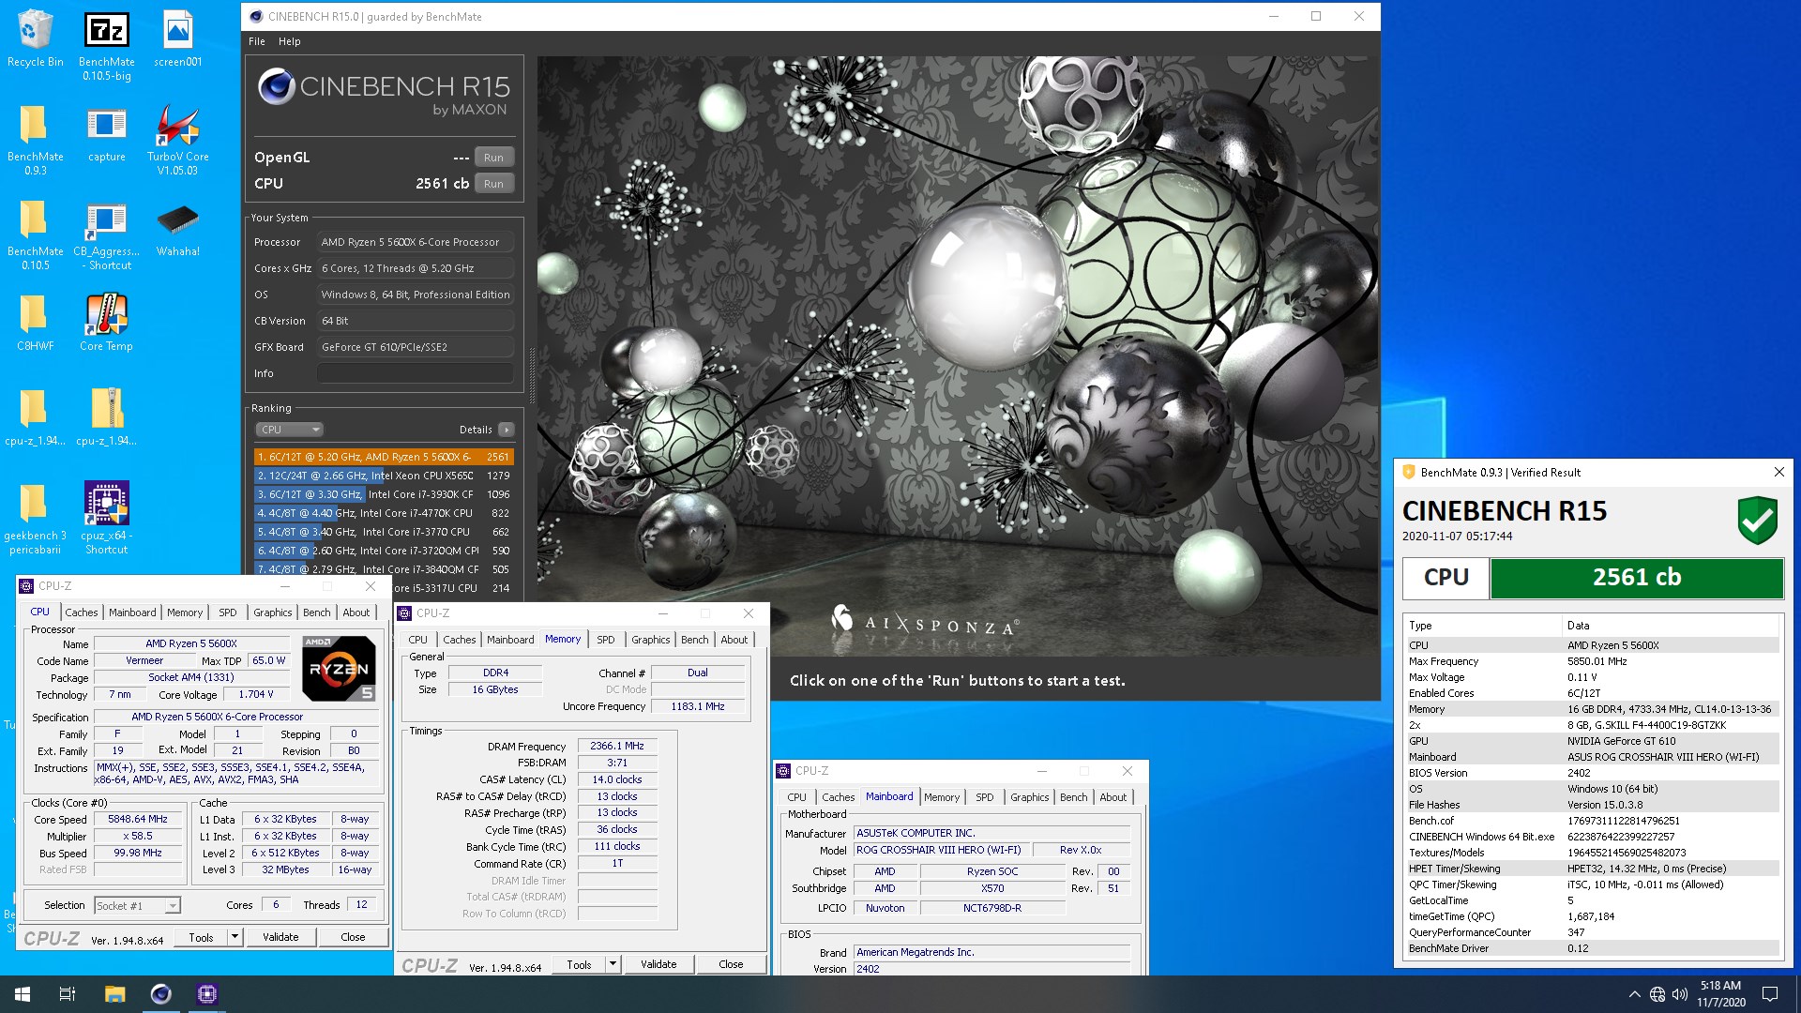The image size is (1801, 1013).
Task: Open the Cinebench File menu
Action: (257, 41)
